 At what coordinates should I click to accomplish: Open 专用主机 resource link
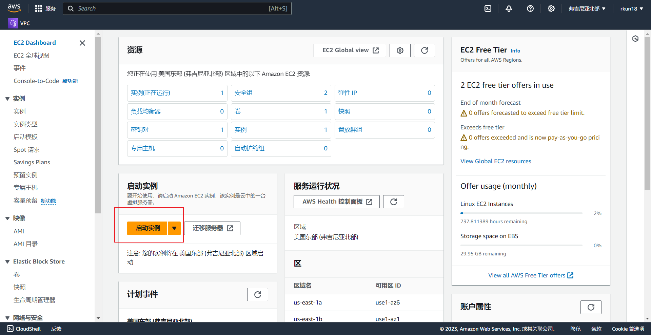[x=143, y=148]
